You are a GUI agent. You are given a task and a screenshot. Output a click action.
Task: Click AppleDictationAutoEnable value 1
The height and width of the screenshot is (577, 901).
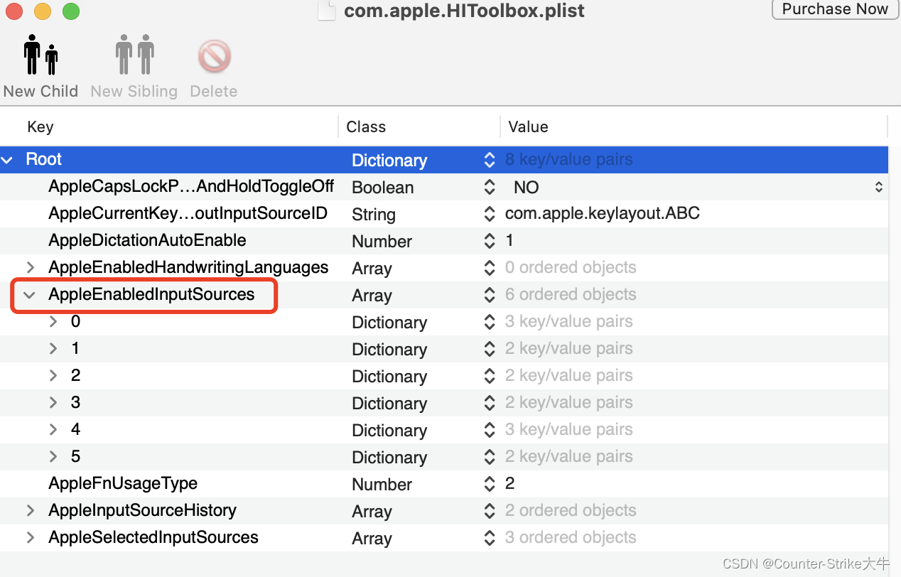(x=509, y=241)
